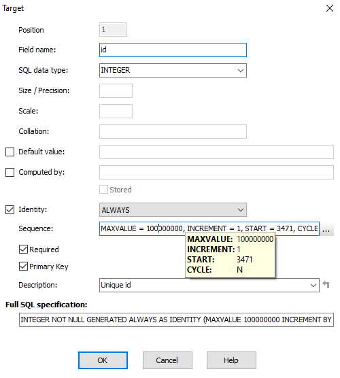Click the MAXVALUE tooltip entry
This screenshot has height=378, width=340.
click(231, 239)
